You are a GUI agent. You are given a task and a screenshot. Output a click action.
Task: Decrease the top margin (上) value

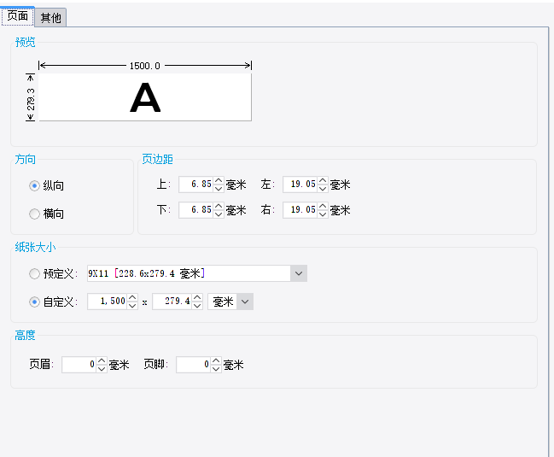click(219, 189)
